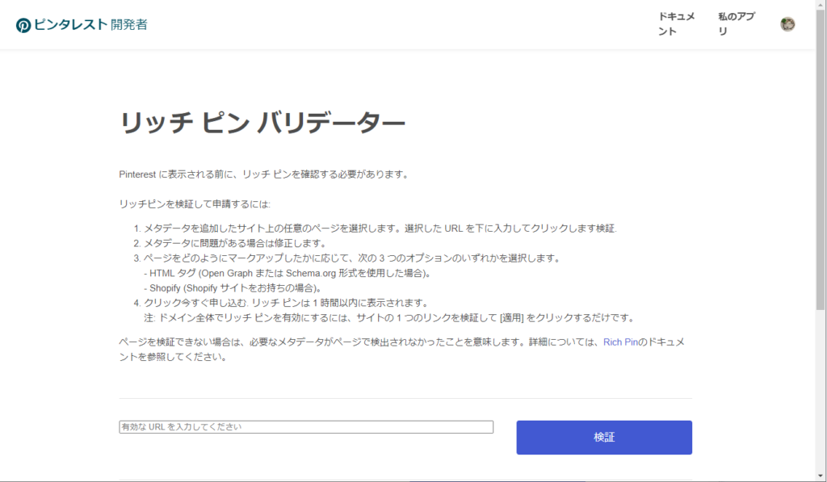
Task: Click the line - Shopify (Shopify サイトをお持ちの場合)。
Action: coord(233,288)
